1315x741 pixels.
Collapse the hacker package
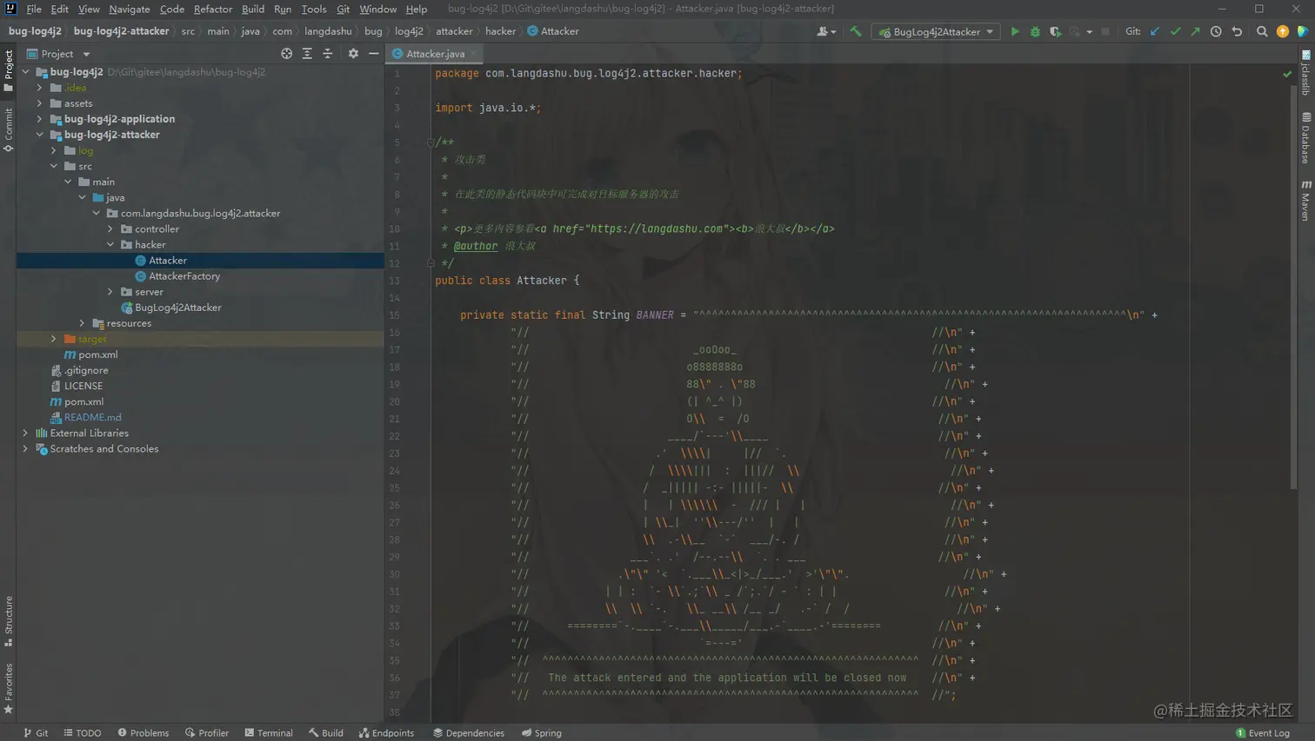coord(110,245)
